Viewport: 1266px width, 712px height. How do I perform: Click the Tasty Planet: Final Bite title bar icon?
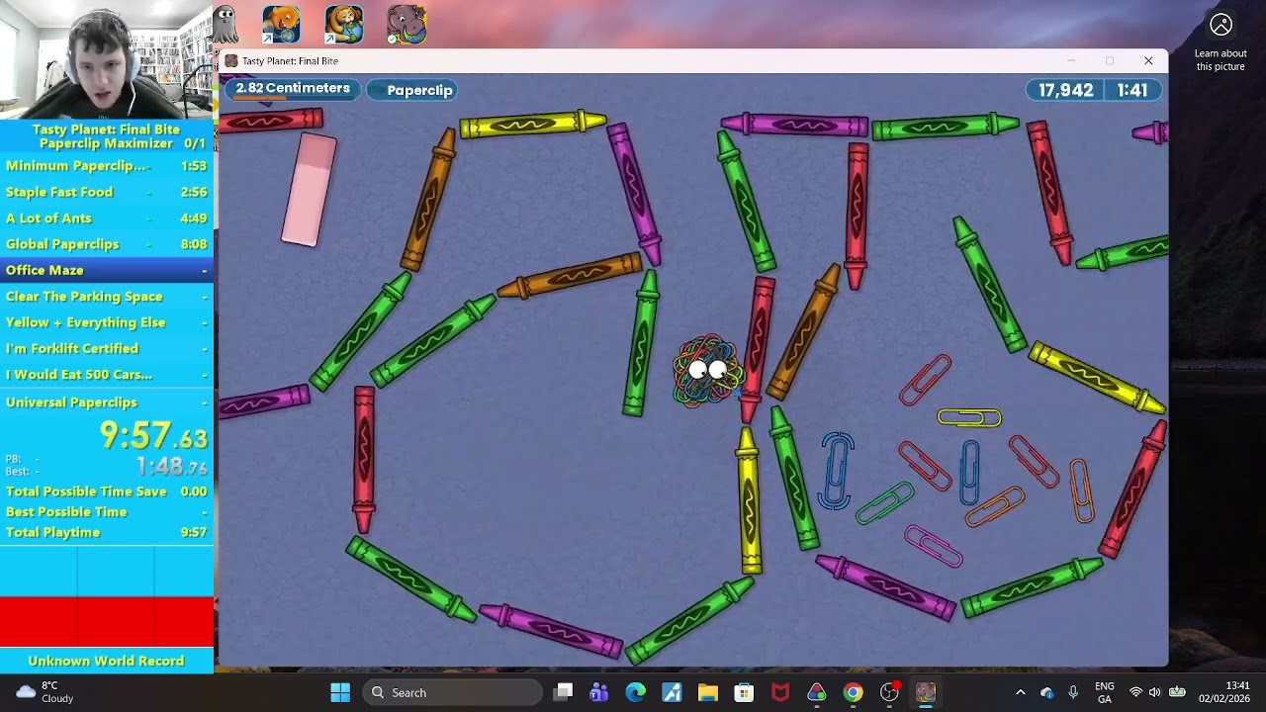pos(231,60)
